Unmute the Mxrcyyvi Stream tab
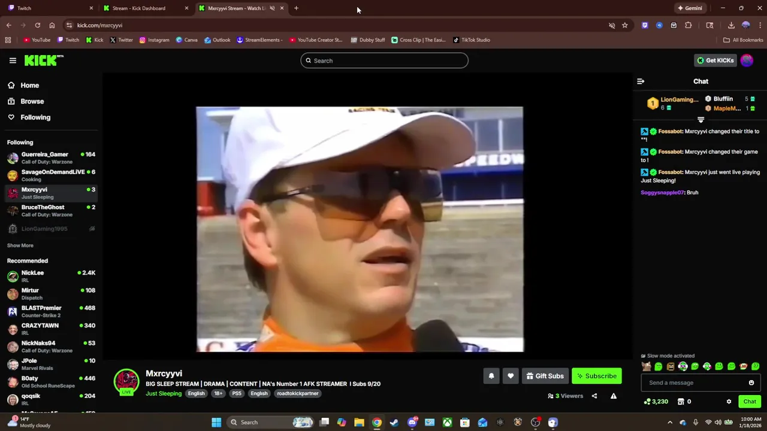Viewport: 767px width, 431px height. pyautogui.click(x=272, y=8)
